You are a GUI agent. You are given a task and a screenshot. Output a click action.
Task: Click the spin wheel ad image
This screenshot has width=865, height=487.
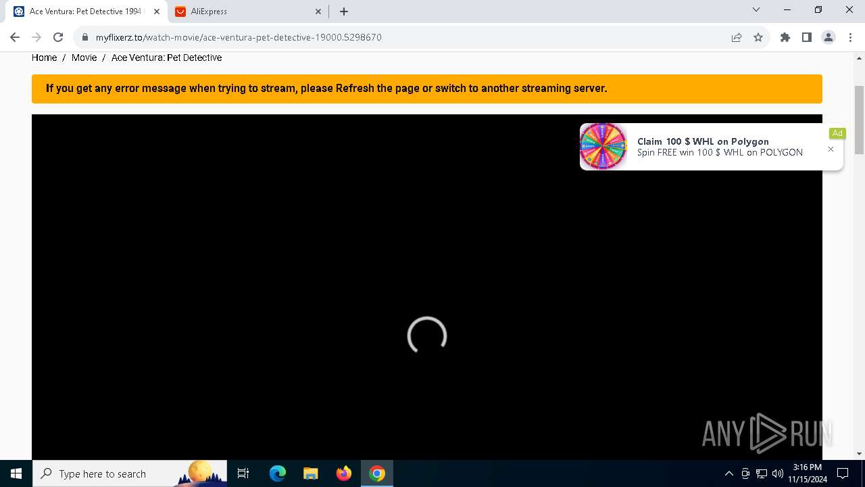[603, 146]
